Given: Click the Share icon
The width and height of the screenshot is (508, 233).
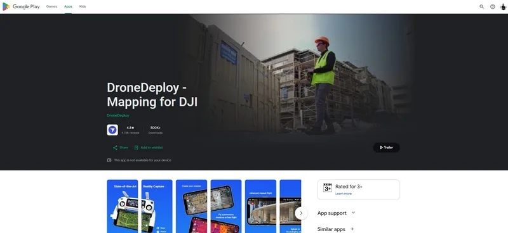Looking at the screenshot, I should coord(115,148).
